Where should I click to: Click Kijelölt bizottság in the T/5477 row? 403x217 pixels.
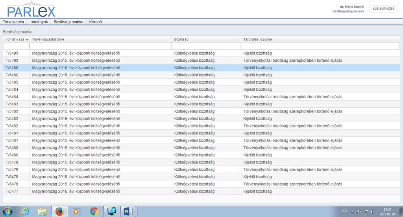click(257, 191)
